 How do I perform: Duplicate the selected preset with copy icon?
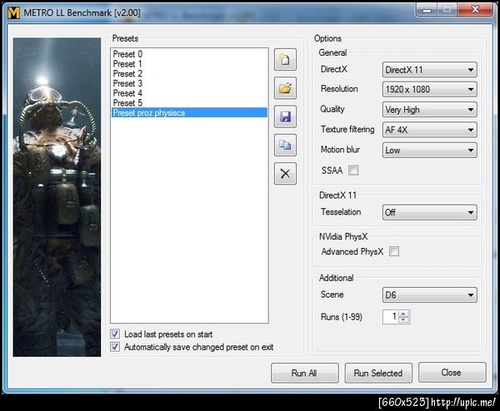click(x=285, y=145)
